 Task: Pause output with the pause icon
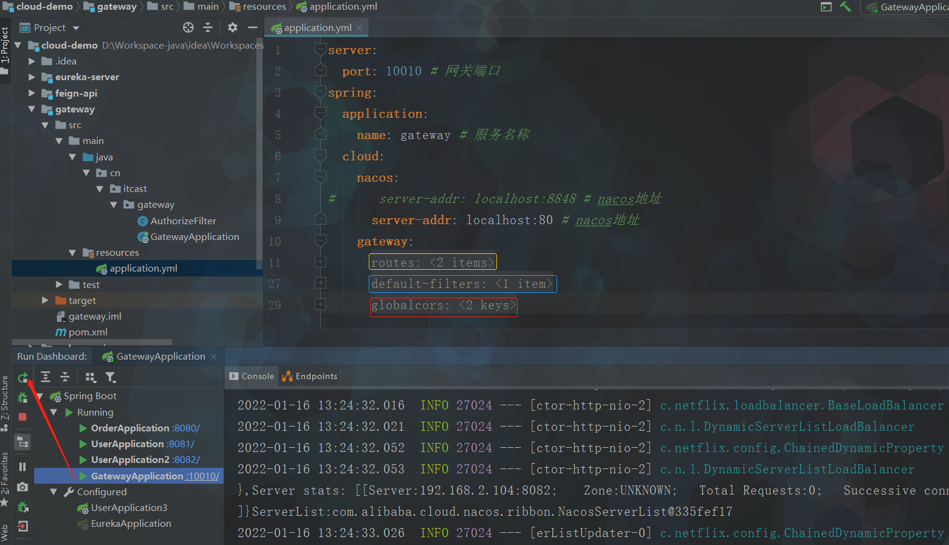point(22,467)
